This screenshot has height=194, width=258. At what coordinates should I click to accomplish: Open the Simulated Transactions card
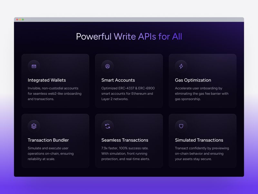pyautogui.click(x=202, y=141)
